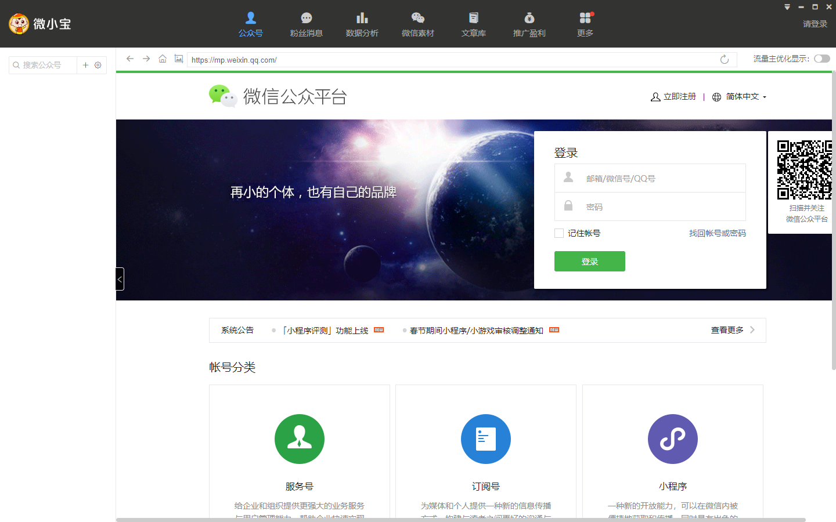Image resolution: width=836 pixels, height=522 pixels.
Task: Click the reload icon in address bar
Action: click(724, 60)
